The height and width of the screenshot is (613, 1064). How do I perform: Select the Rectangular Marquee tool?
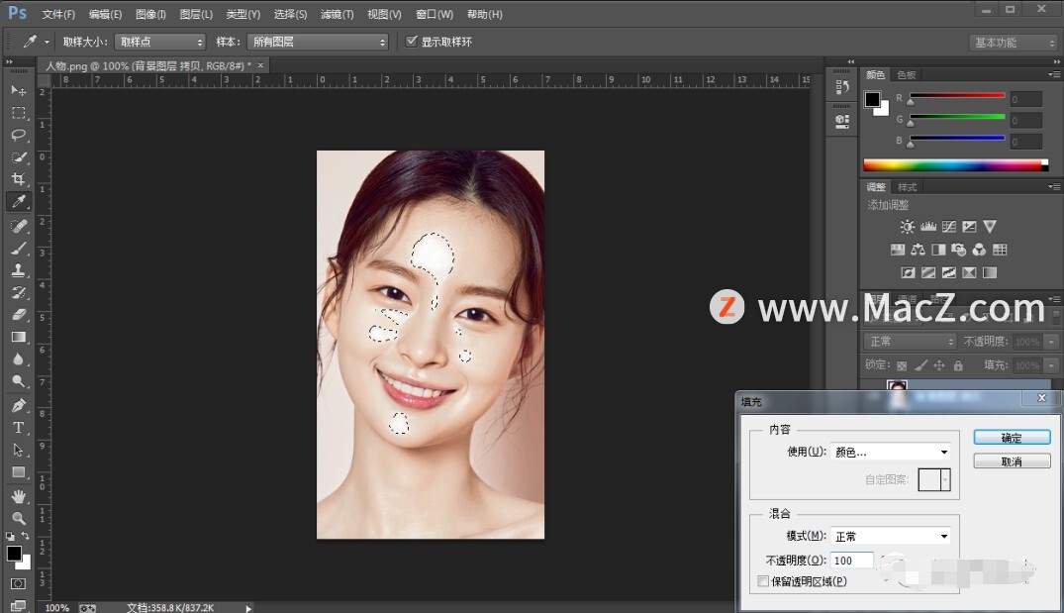[19, 113]
